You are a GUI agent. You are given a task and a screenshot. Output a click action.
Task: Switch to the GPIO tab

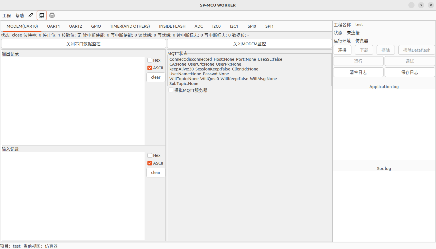pyautogui.click(x=96, y=26)
